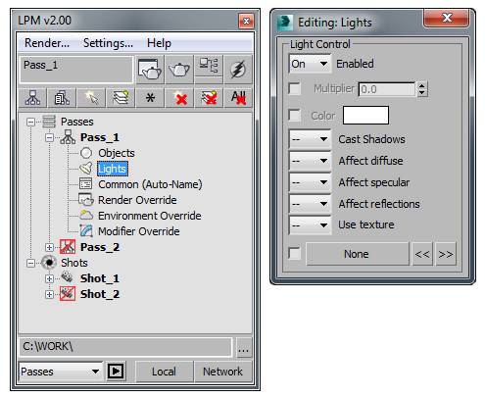This screenshot has height=398, width=485.
Task: Click the Environment Override cloud icon
Action: coord(86,215)
